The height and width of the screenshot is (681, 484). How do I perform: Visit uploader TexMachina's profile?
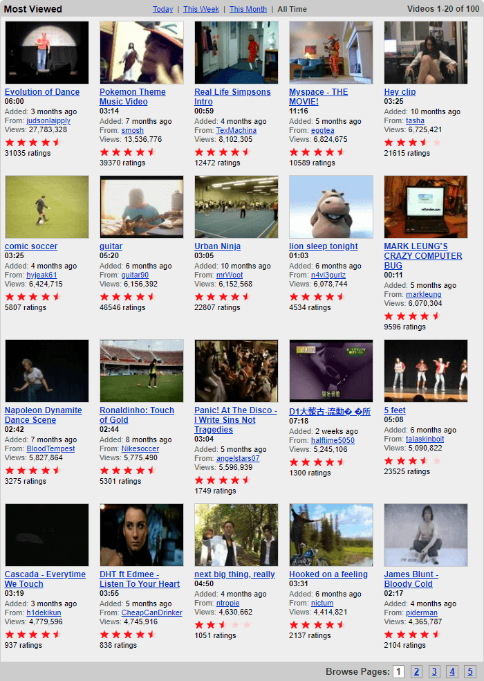point(236,130)
